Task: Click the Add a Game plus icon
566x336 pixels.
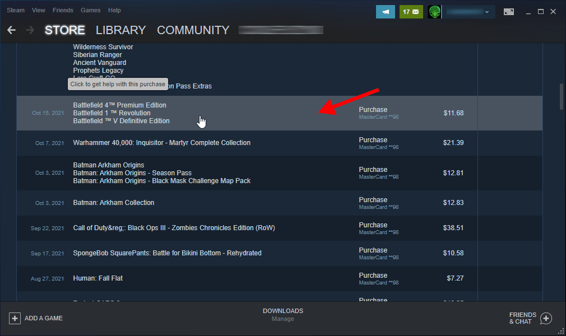Action: click(x=15, y=318)
